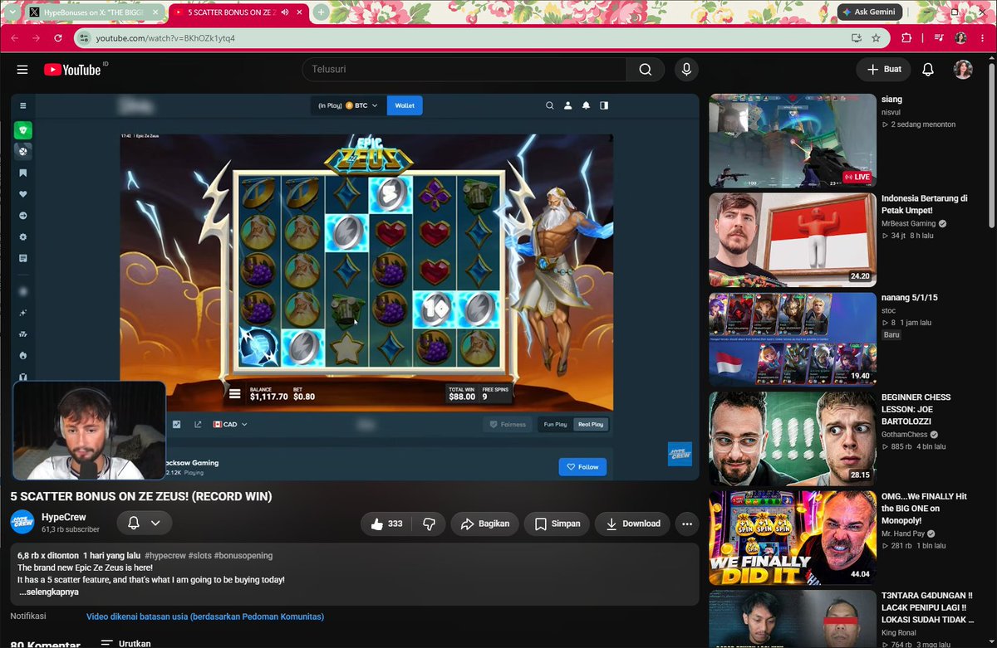Click Bagikan share button

click(x=485, y=524)
